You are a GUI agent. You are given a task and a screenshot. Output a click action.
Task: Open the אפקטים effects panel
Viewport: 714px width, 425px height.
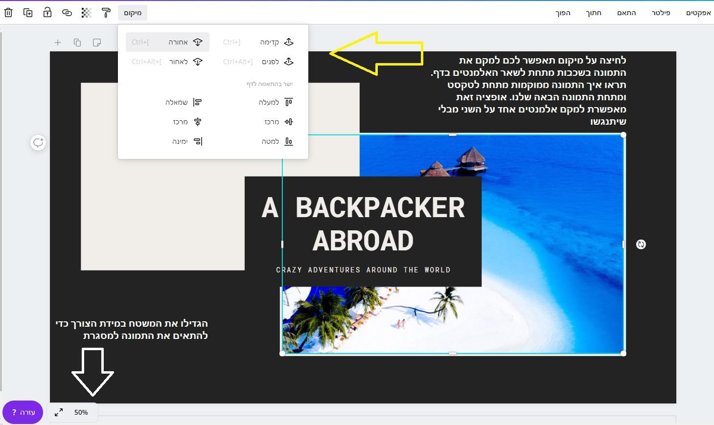(x=698, y=13)
